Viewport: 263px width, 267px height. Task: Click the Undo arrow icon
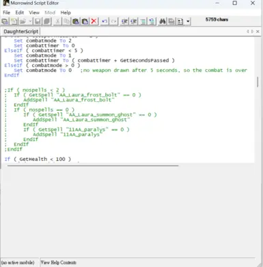coord(105,21)
